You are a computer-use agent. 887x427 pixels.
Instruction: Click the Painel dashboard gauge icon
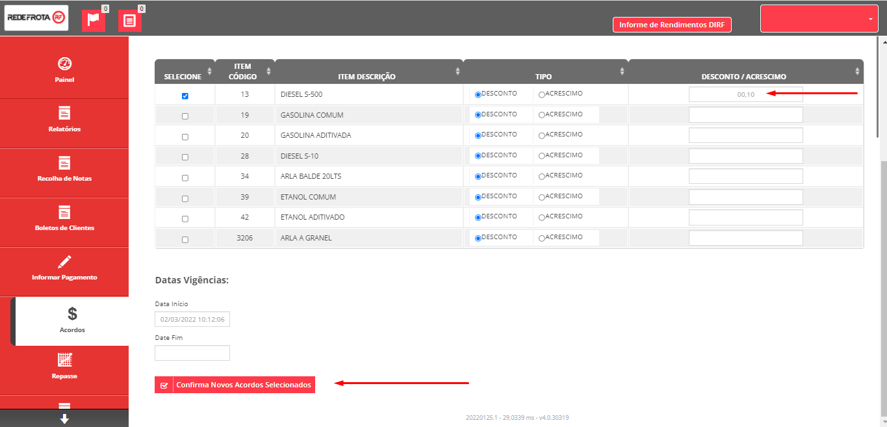click(x=64, y=64)
